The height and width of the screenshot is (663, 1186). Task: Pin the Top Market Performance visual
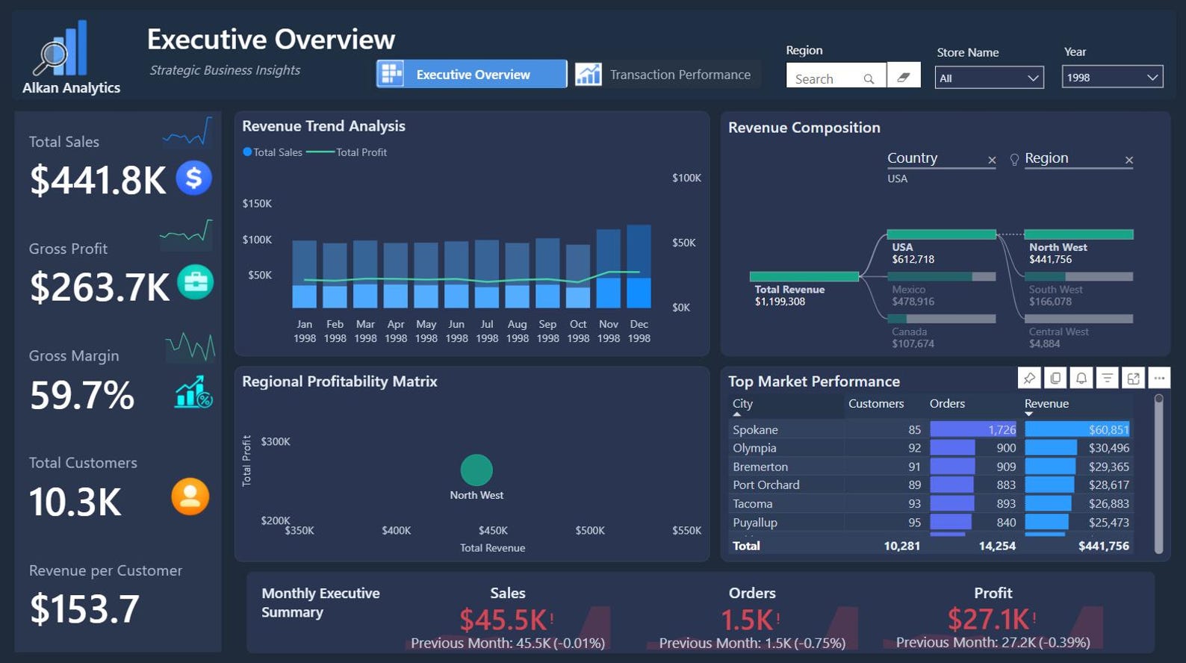point(1029,378)
